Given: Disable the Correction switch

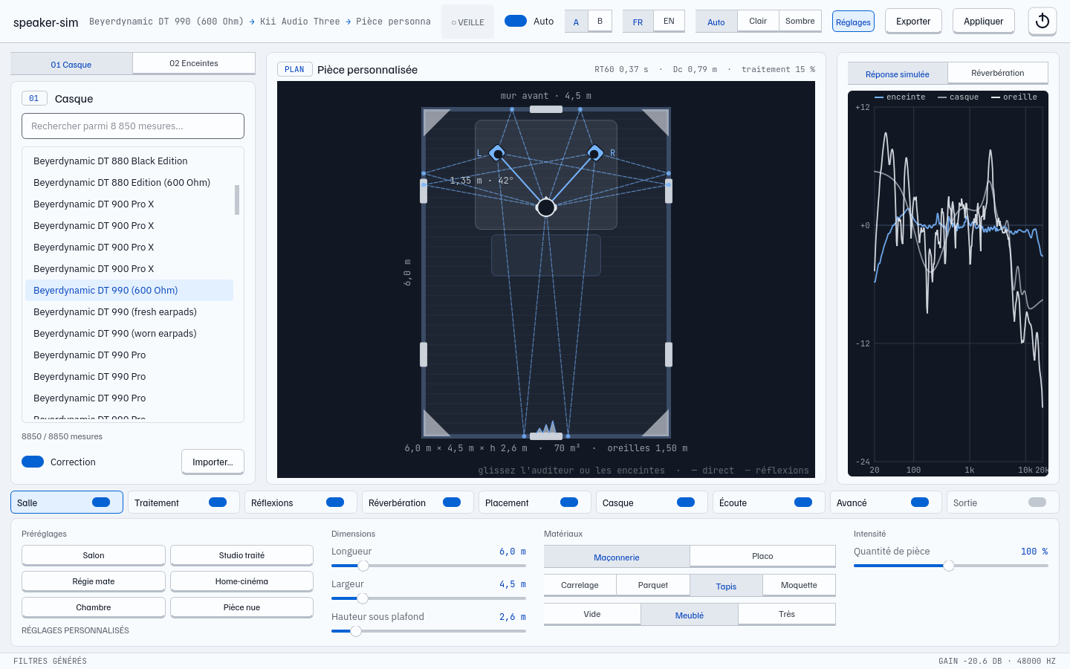Looking at the screenshot, I should (33, 462).
